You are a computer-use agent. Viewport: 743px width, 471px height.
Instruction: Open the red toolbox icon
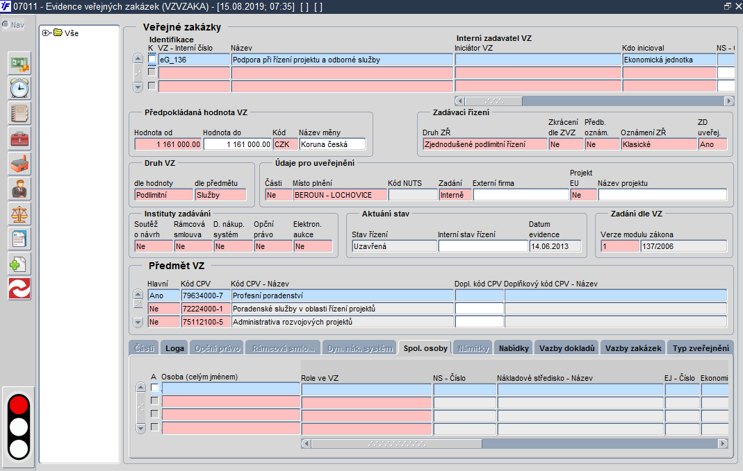point(19,139)
